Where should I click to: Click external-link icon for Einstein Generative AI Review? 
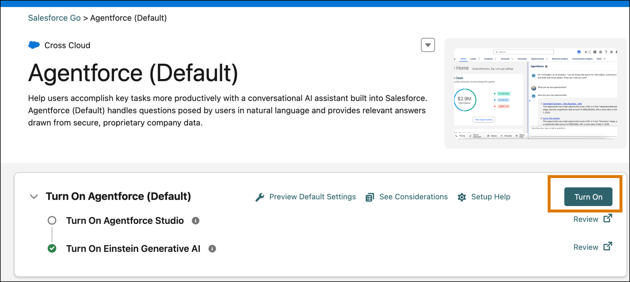tap(608, 246)
